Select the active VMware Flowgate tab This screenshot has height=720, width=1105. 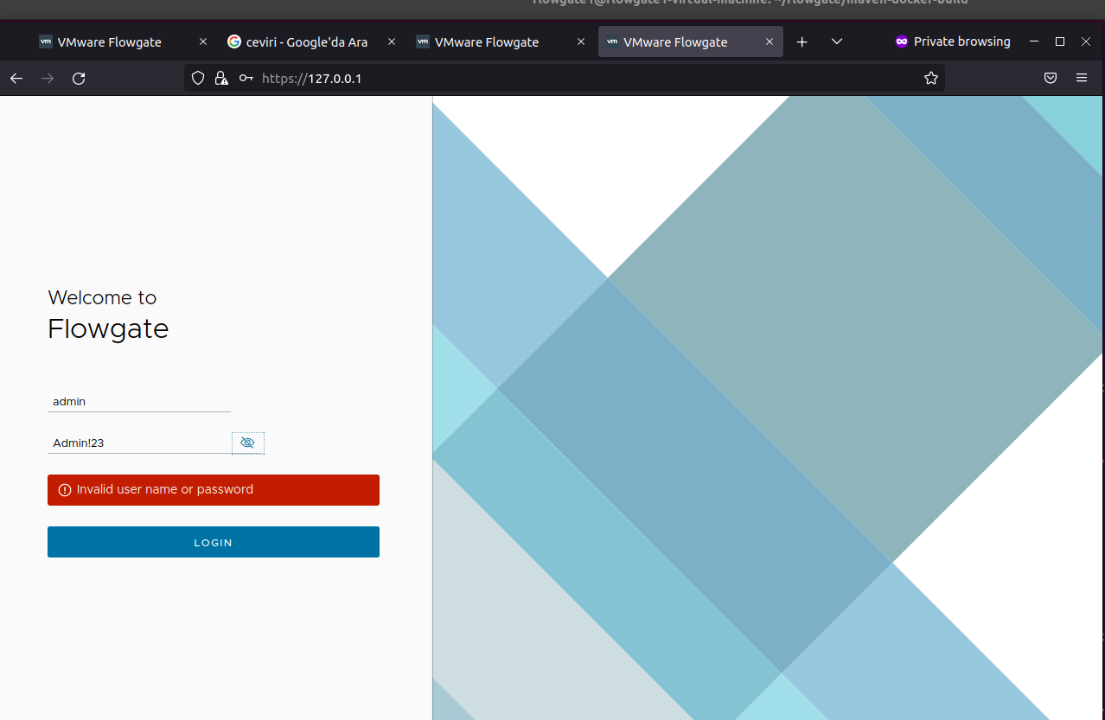[x=690, y=41]
